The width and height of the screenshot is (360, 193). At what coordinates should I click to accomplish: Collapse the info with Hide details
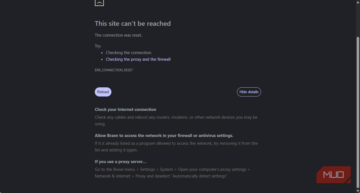click(249, 92)
